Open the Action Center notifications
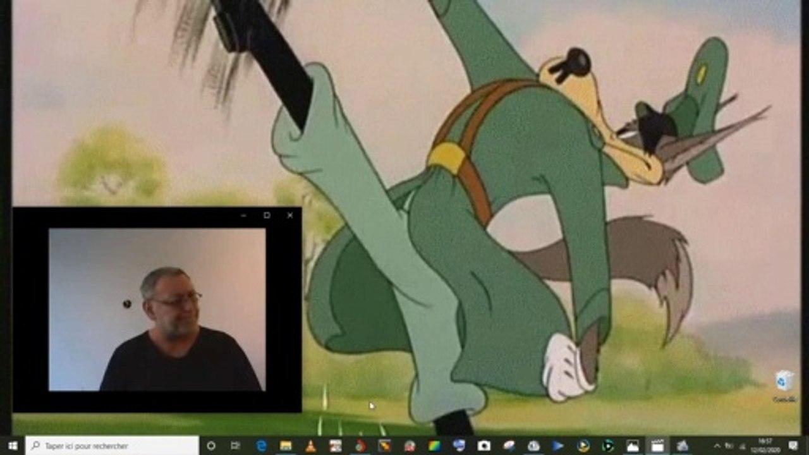This screenshot has height=455, width=809. (x=794, y=446)
